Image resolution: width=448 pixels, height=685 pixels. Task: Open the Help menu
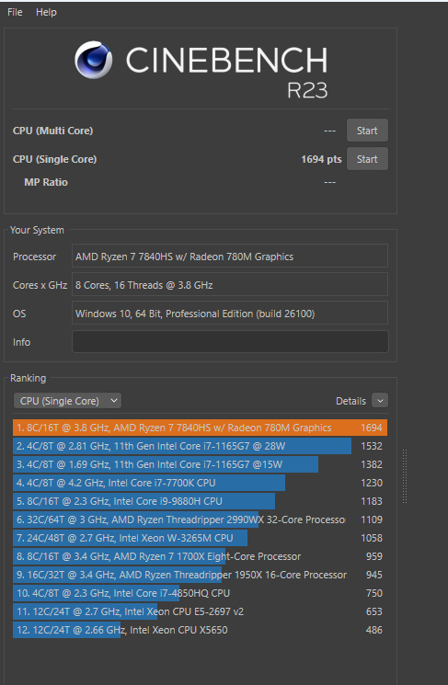point(46,12)
